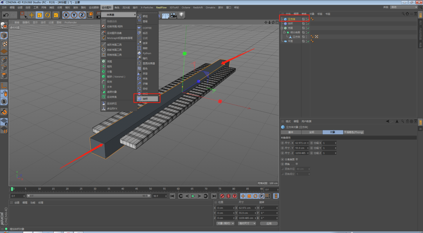423x233 pixels.
Task: Click the red record keyframe button
Action: coord(222,196)
